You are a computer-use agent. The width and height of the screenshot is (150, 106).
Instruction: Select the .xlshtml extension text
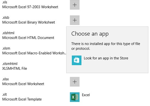(x=8, y=33)
